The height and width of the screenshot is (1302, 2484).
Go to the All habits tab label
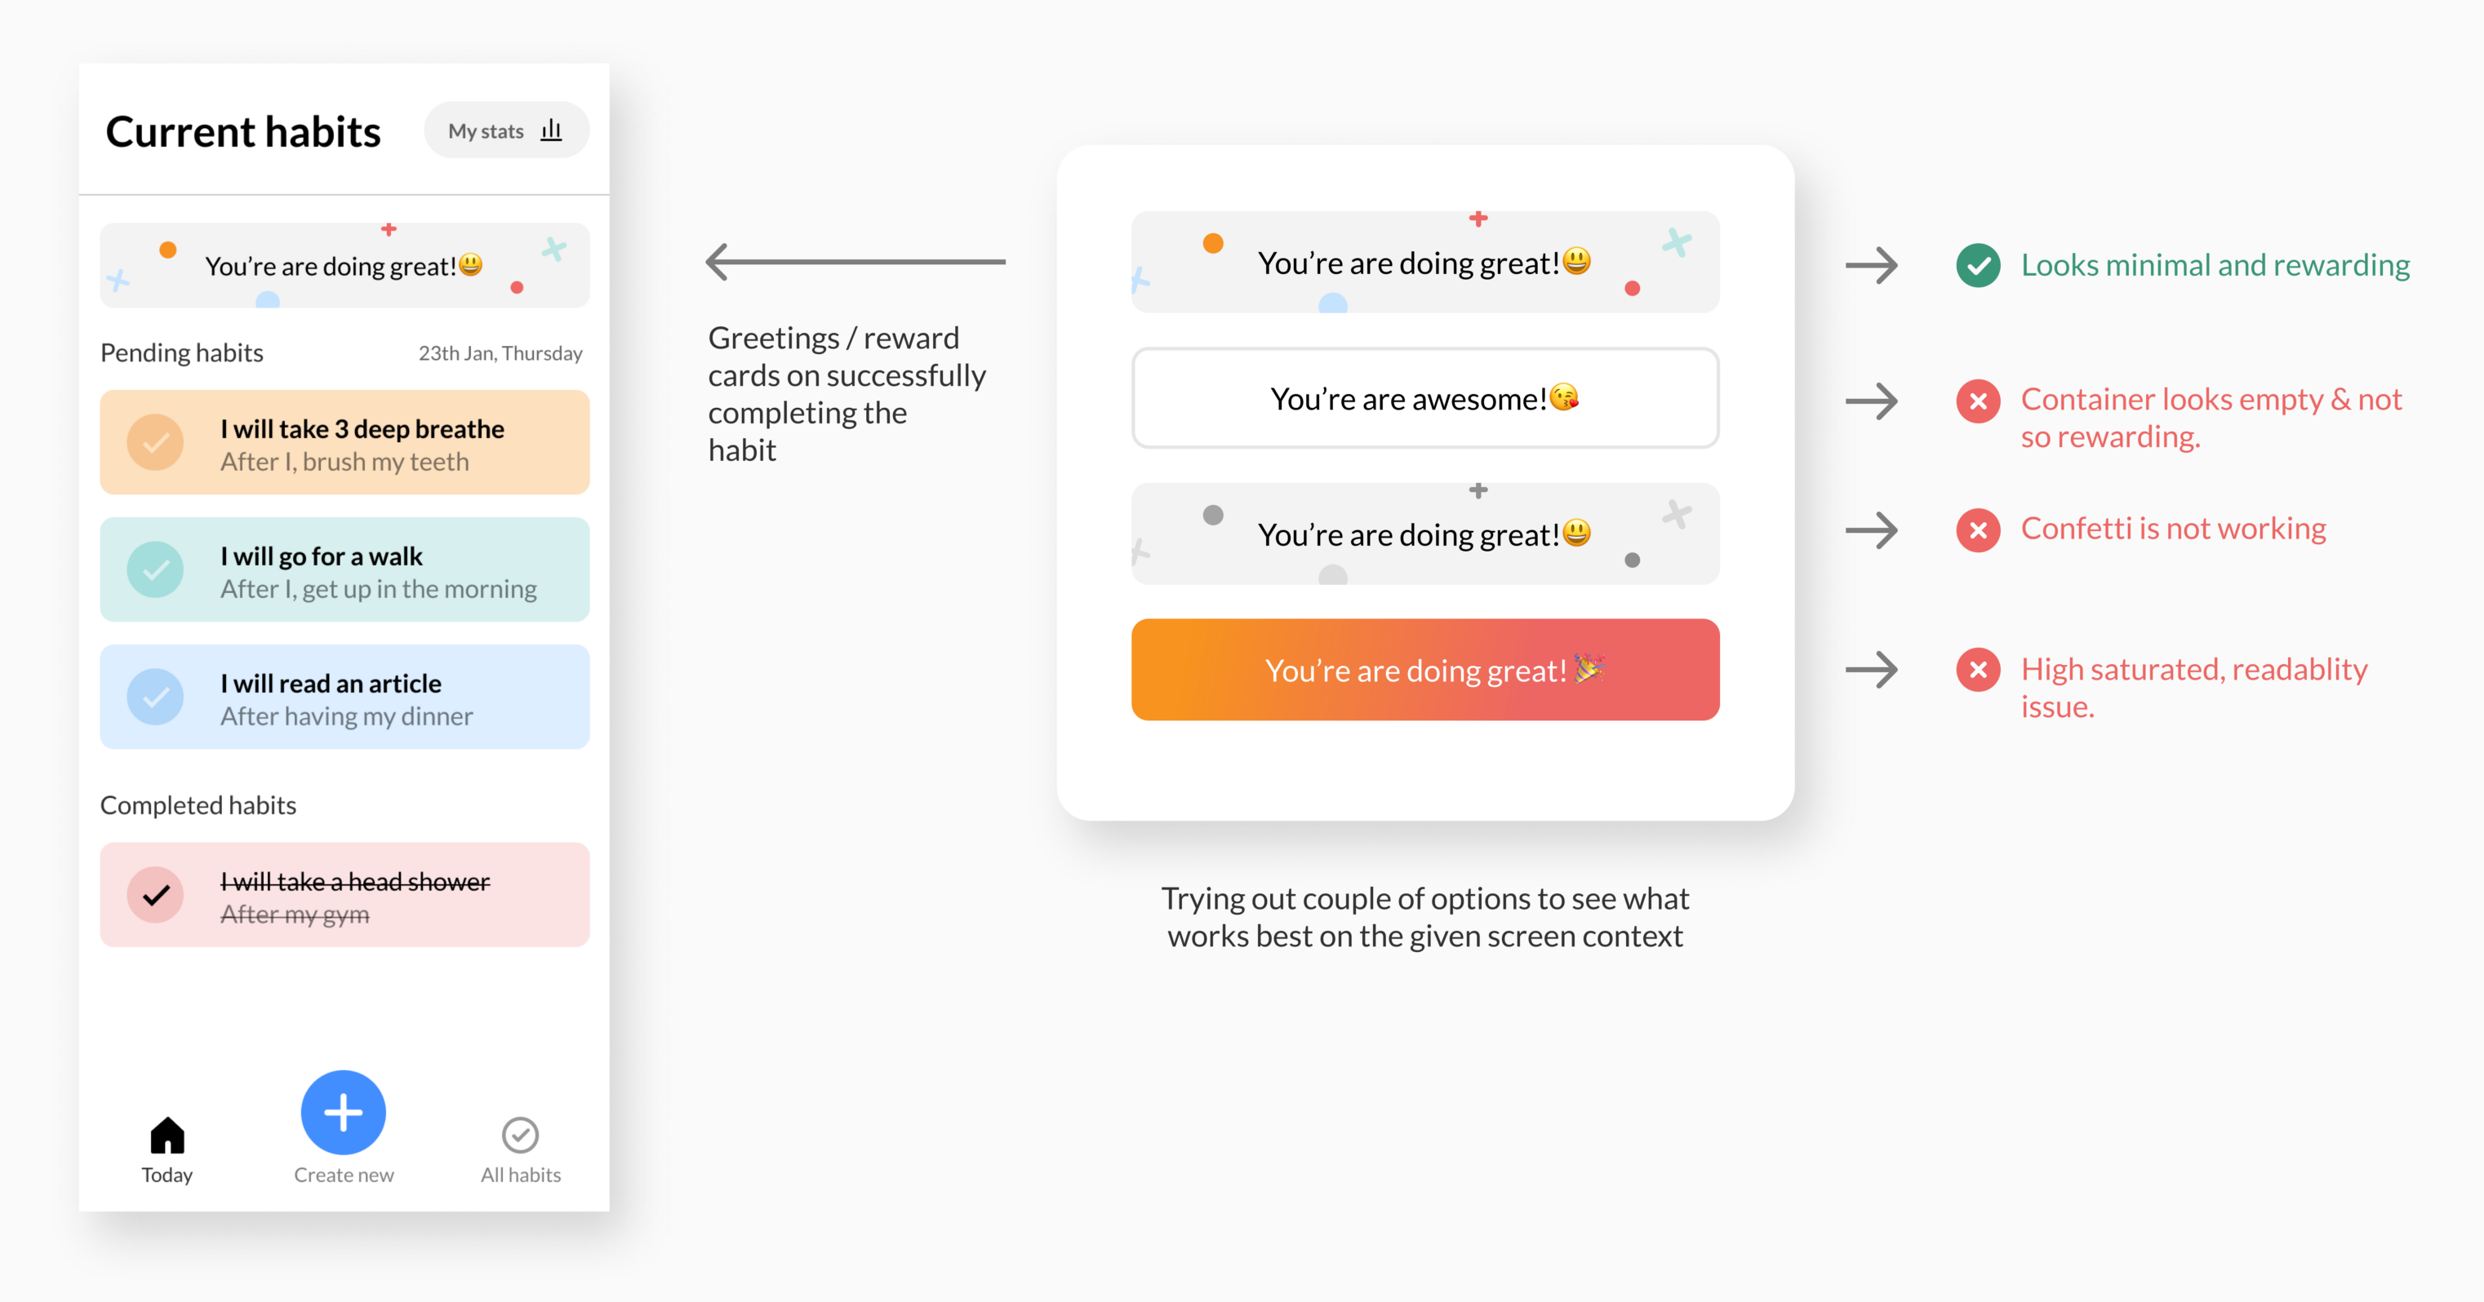[521, 1175]
